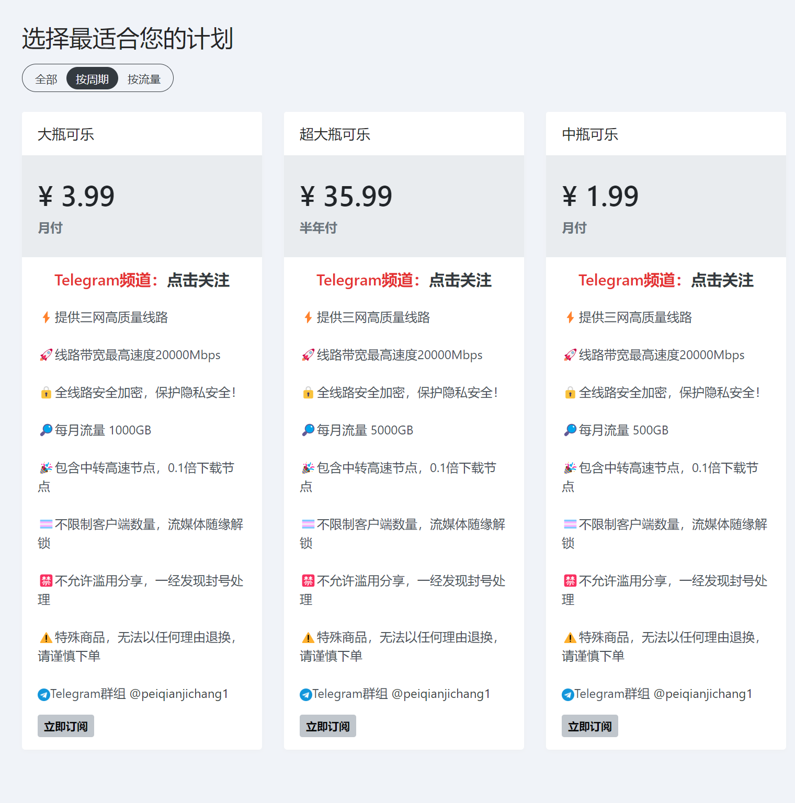This screenshot has width=795, height=803.
Task: Click Telegram icon in 中瓶可乐 card footer
Action: pyautogui.click(x=568, y=694)
